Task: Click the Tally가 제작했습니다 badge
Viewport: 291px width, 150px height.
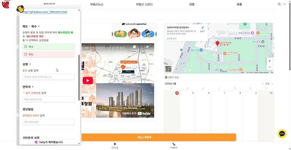Action: click(x=49, y=142)
